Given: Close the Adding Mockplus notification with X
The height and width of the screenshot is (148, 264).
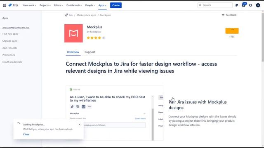Looking at the screenshot, I should (80, 125).
